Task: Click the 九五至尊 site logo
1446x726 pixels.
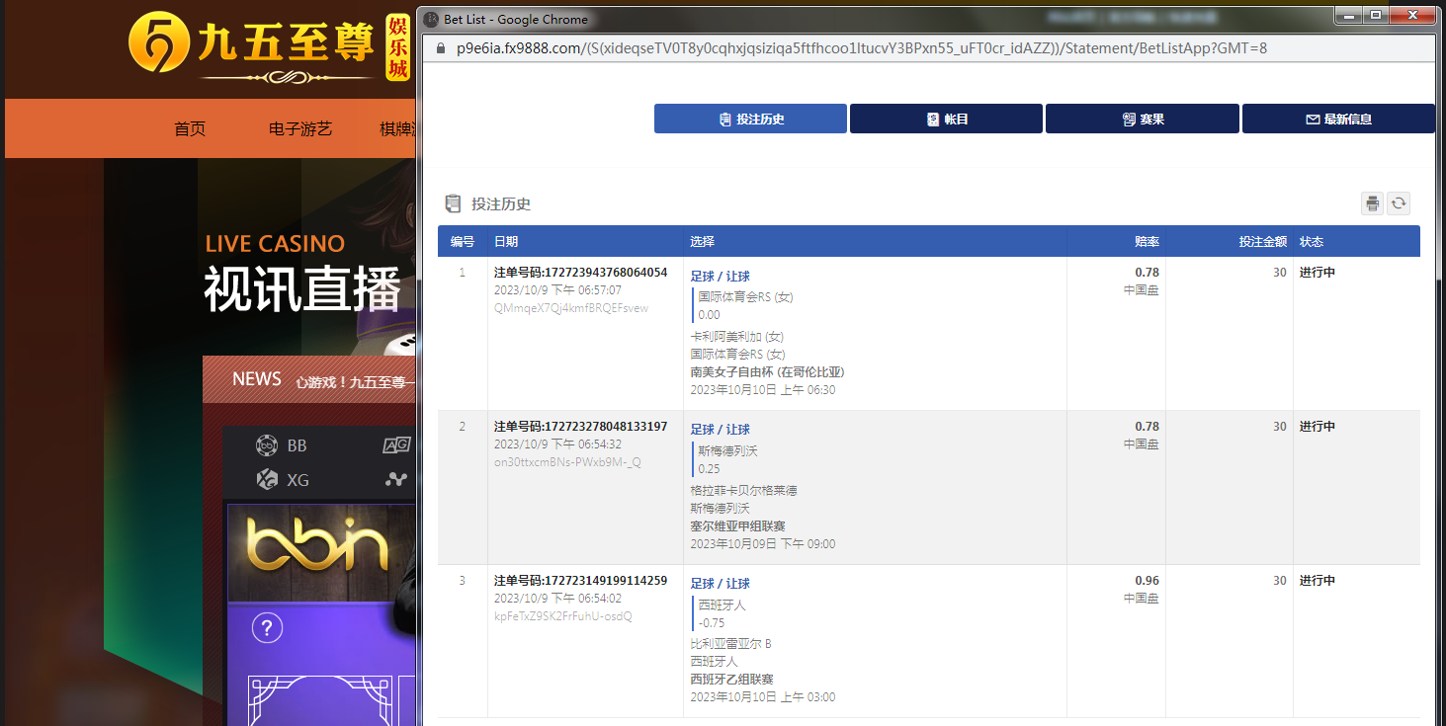Action: [252, 45]
